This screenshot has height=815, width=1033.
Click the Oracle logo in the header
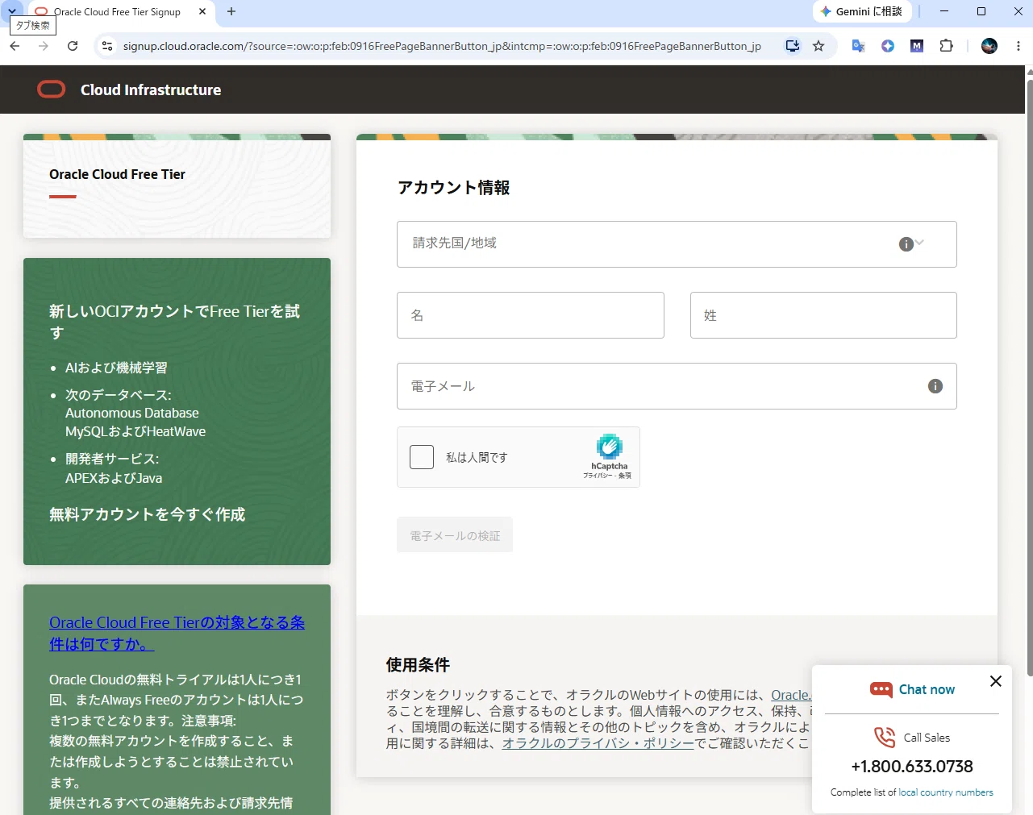click(x=52, y=89)
